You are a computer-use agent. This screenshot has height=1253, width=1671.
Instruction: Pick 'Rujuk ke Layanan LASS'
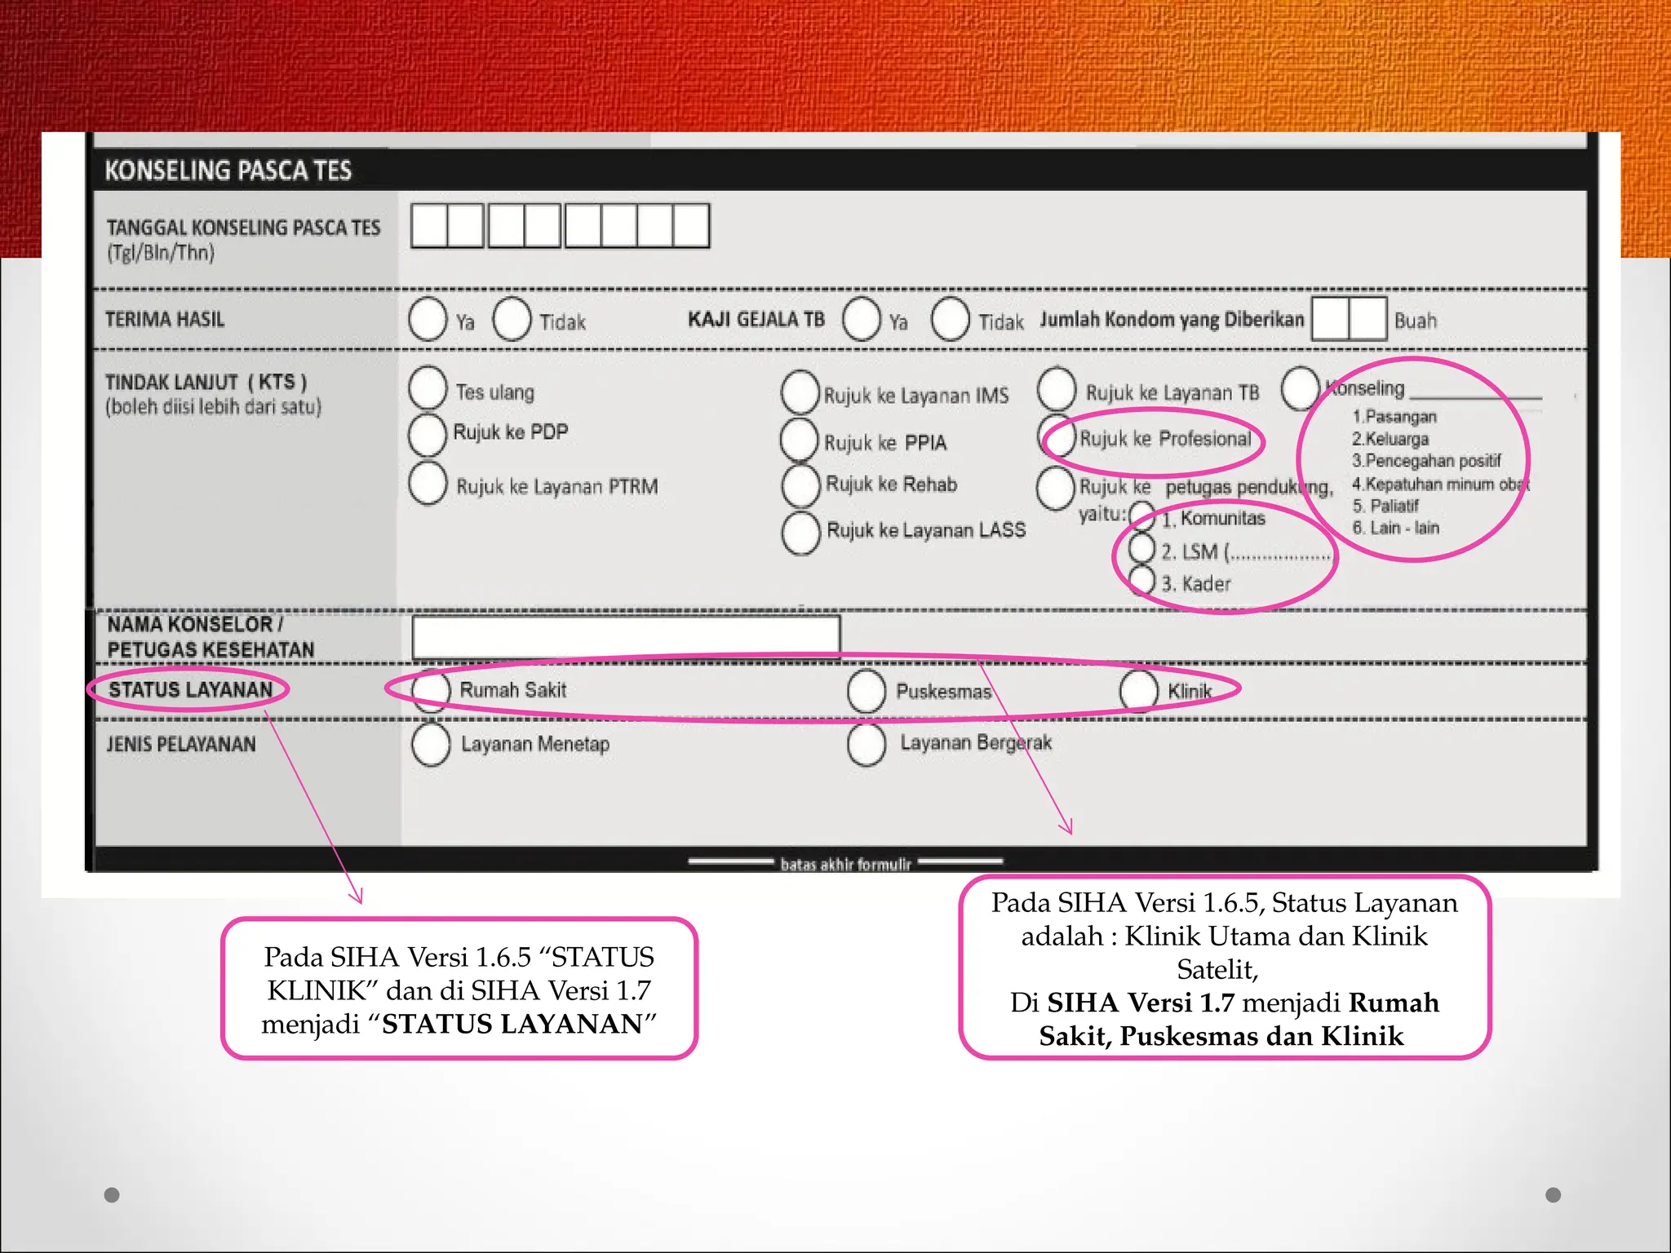pyautogui.click(x=800, y=533)
